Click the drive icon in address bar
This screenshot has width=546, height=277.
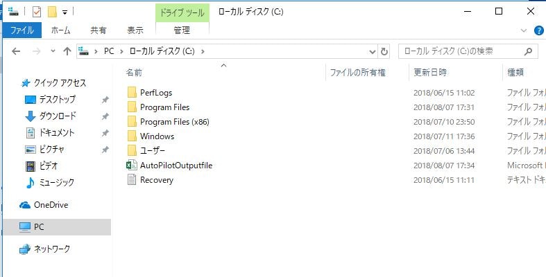coord(84,51)
